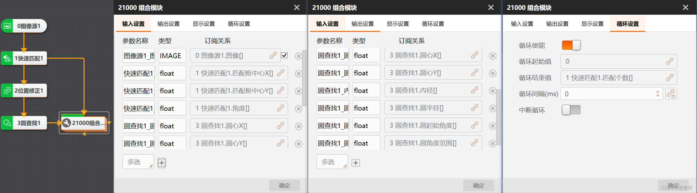Open 输入设置 tab in first dialog

pyautogui.click(x=133, y=24)
